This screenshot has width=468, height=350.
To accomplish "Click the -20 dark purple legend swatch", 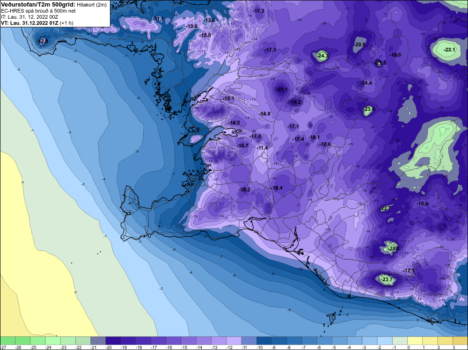I will coord(113,341).
